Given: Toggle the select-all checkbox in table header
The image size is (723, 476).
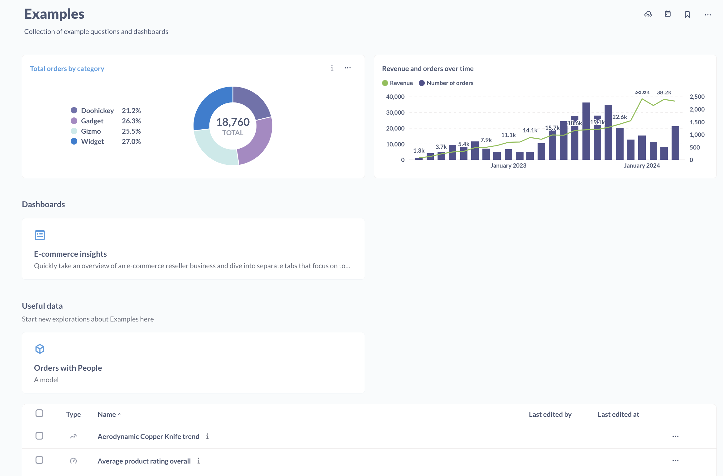Looking at the screenshot, I should (x=39, y=413).
